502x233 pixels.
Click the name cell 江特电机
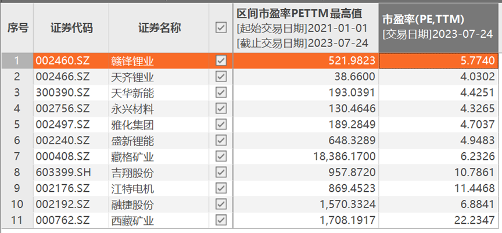pyautogui.click(x=159, y=188)
